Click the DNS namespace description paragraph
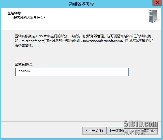The height and width of the screenshot is (140, 163). [x=84, y=41]
